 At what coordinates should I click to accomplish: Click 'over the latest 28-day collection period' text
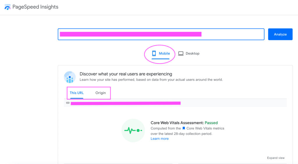[181, 134]
